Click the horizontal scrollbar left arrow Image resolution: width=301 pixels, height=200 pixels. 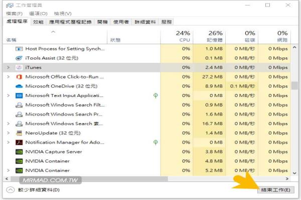7,179
